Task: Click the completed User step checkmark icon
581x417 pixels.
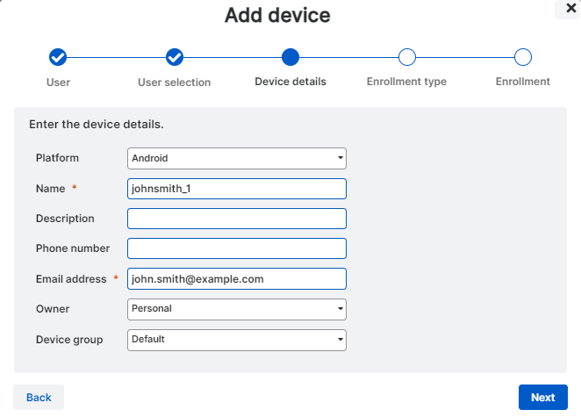Action: [x=58, y=57]
